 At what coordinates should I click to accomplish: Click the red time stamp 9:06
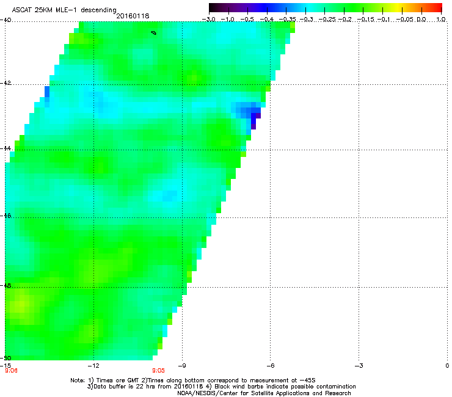[11, 371]
